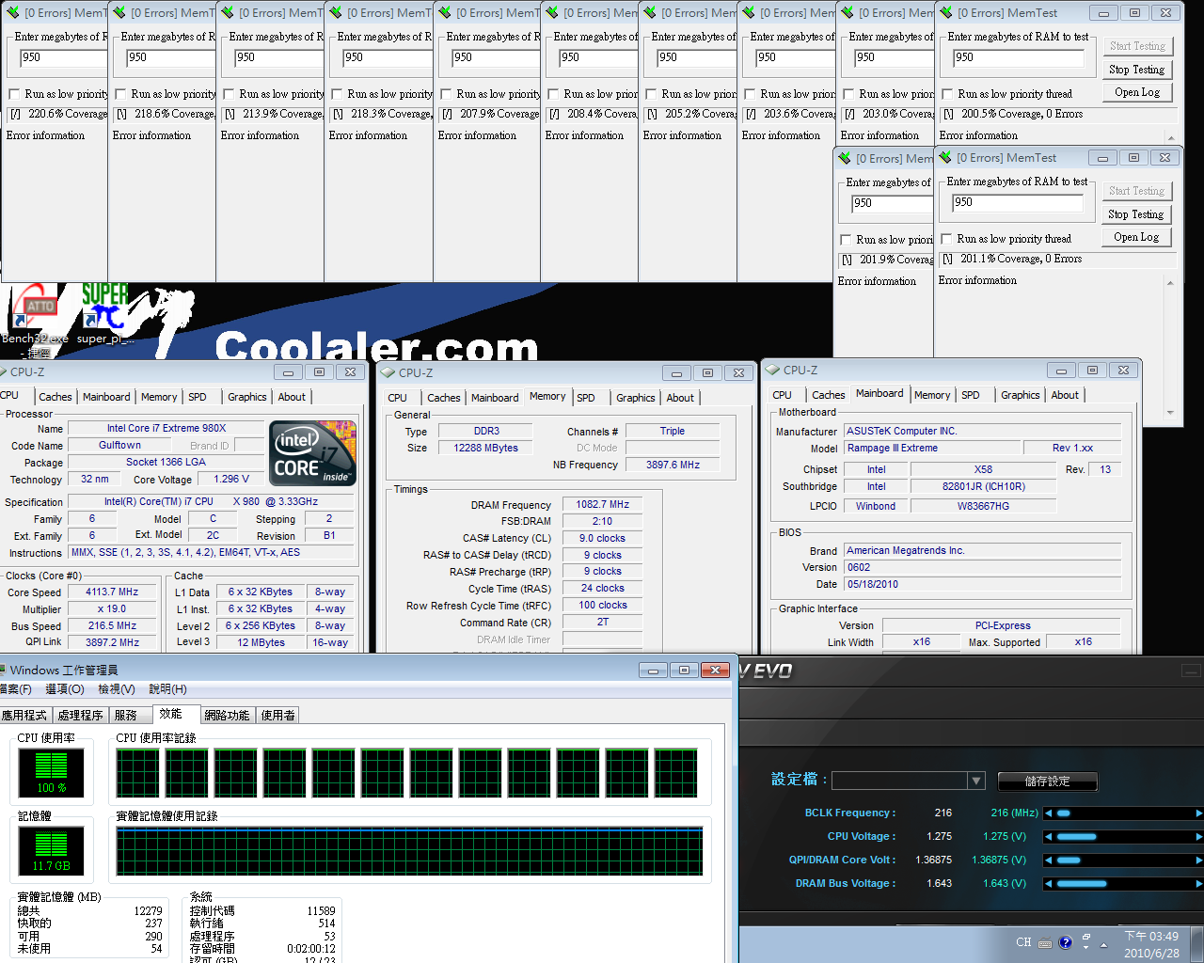Click the CPU Voltage slider bar
1204x963 pixels.
[x=1124, y=836]
